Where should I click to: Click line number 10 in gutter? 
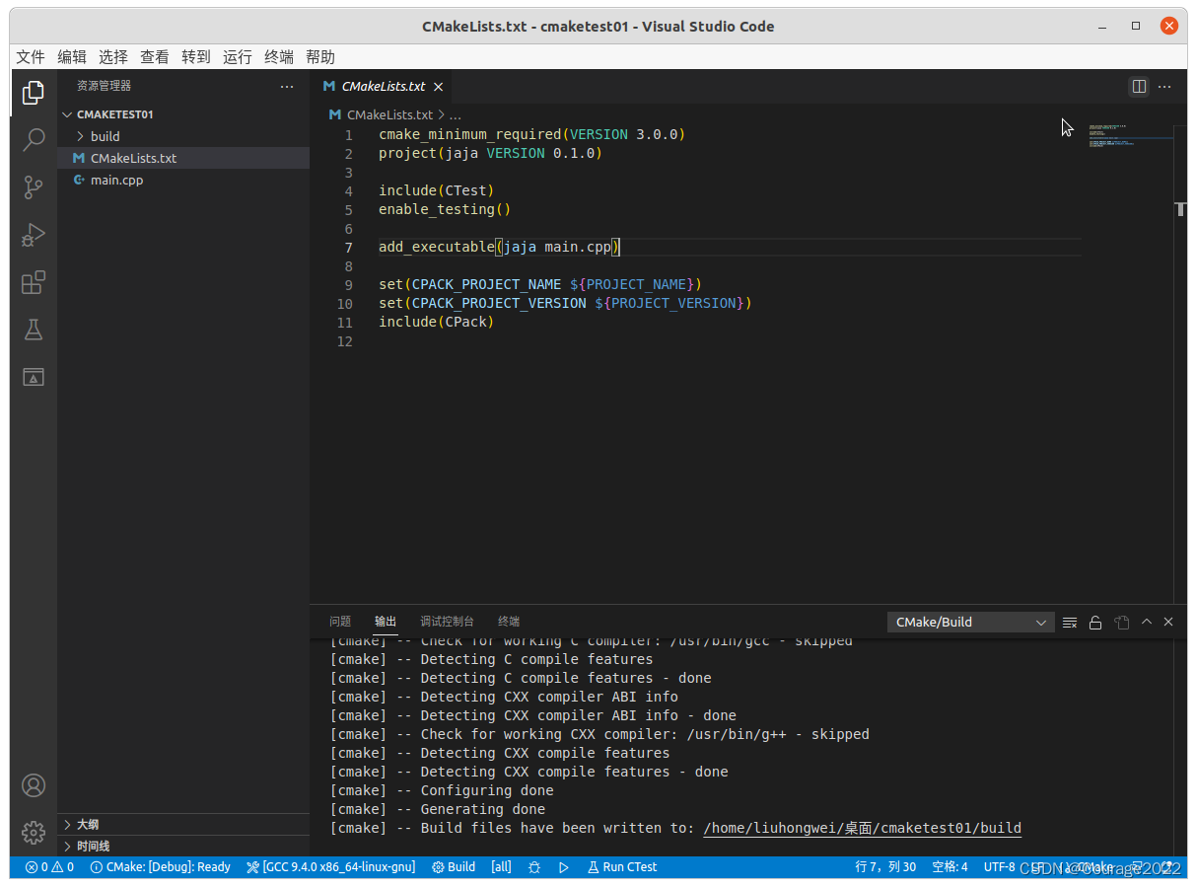[344, 304]
